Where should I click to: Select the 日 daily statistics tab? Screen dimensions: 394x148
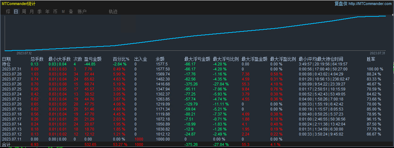coord(16,11)
